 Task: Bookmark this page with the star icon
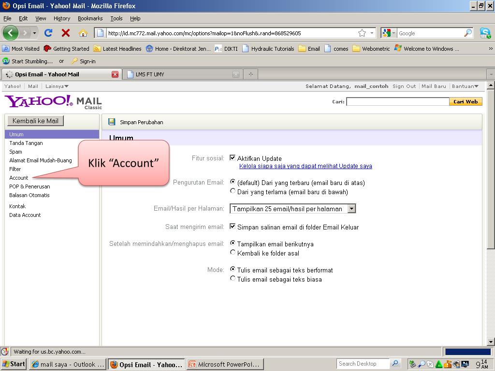(362, 33)
